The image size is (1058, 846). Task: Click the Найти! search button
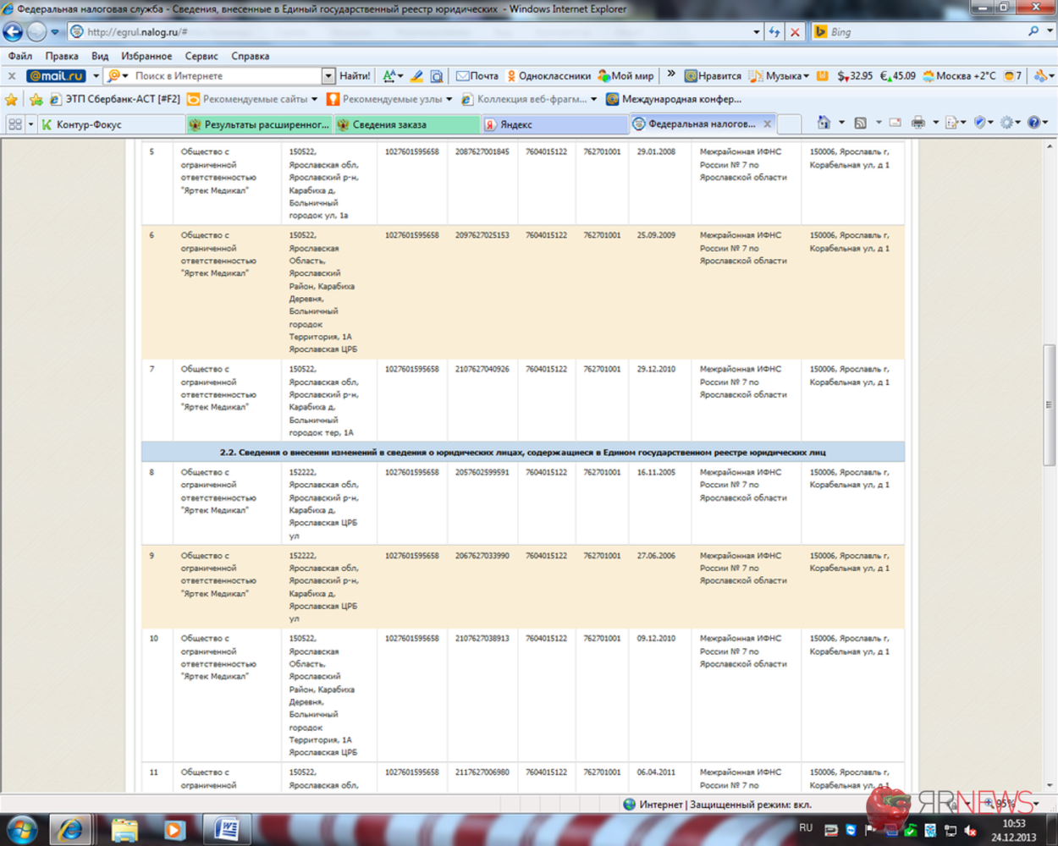(x=355, y=76)
